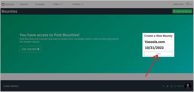Go to Campaigns
This screenshot has height=92, width=194.
click(40, 4)
